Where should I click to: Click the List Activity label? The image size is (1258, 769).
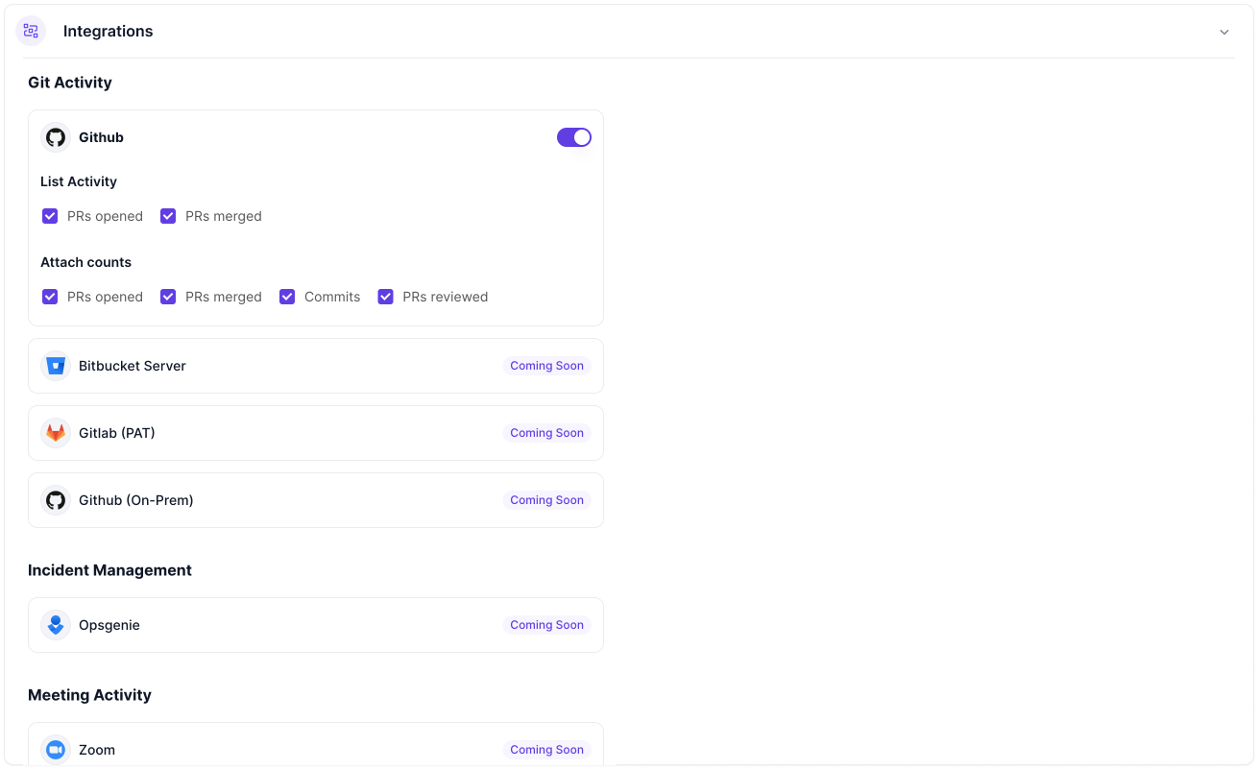[x=79, y=181]
